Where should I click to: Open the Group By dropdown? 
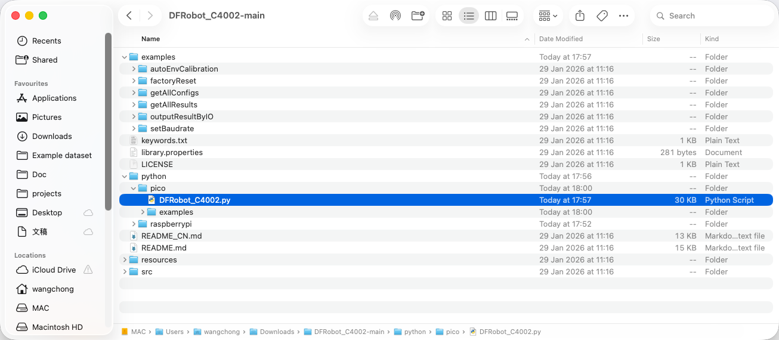pyautogui.click(x=548, y=16)
